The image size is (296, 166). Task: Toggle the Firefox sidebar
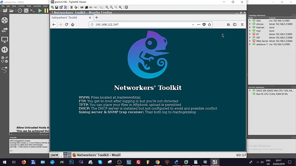point(235,25)
